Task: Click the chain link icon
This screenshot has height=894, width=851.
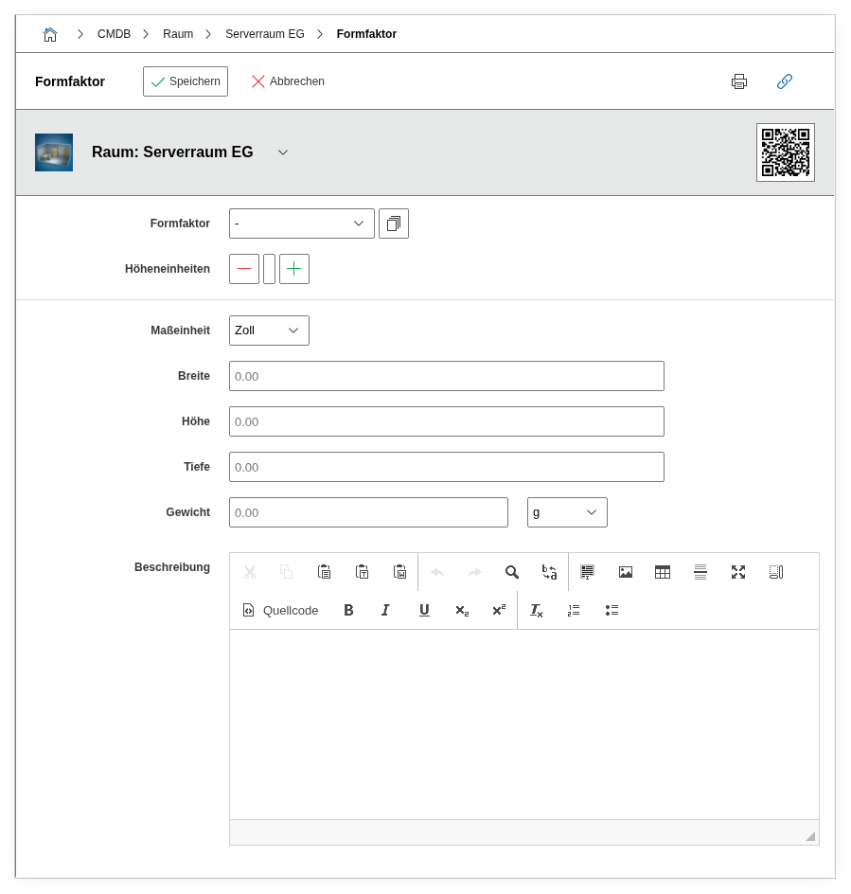Action: (x=785, y=81)
